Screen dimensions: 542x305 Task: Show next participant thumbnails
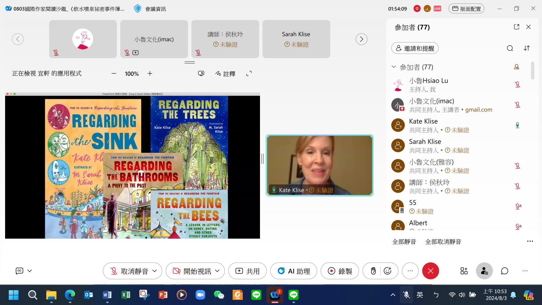(362, 39)
